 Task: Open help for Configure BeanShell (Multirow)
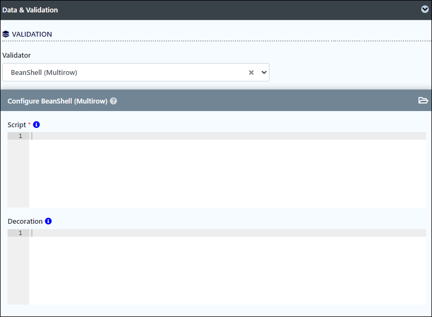coord(113,101)
